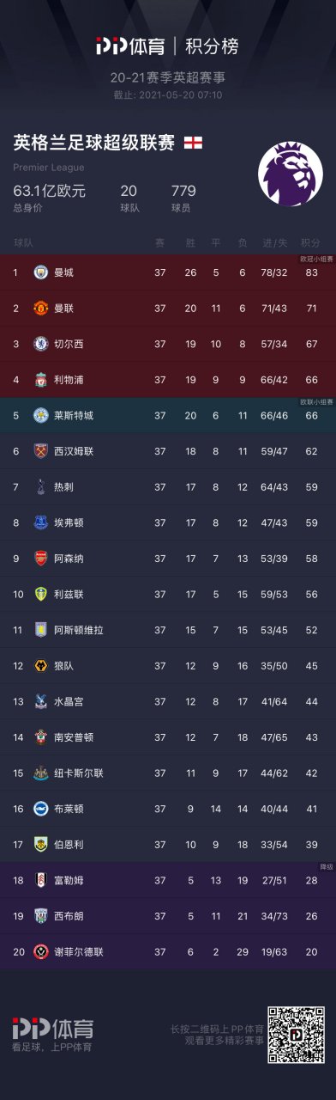Open the Chelsea team badge
The image size is (336, 1100).
40,344
